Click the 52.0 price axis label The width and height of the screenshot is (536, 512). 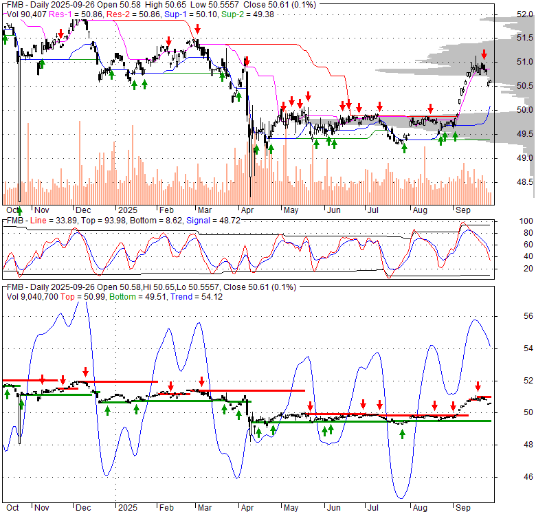(x=525, y=14)
